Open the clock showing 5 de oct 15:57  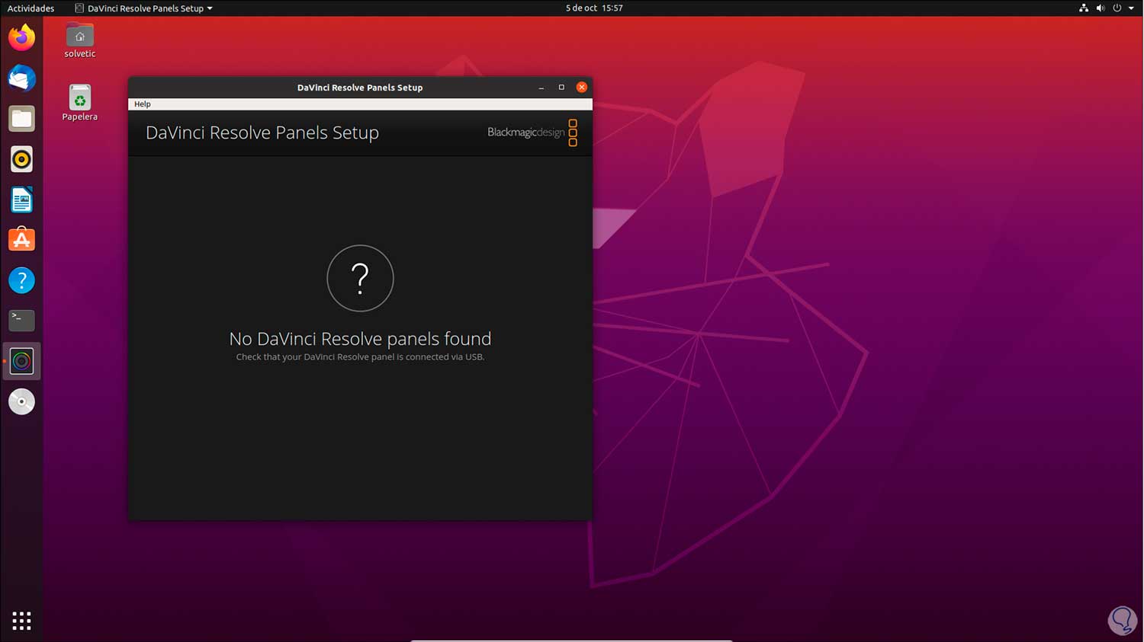point(594,8)
